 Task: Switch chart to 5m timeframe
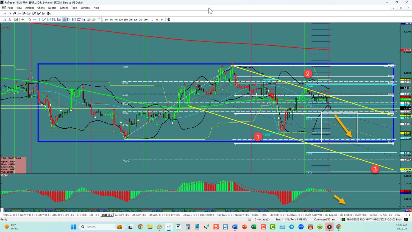pos(116,20)
